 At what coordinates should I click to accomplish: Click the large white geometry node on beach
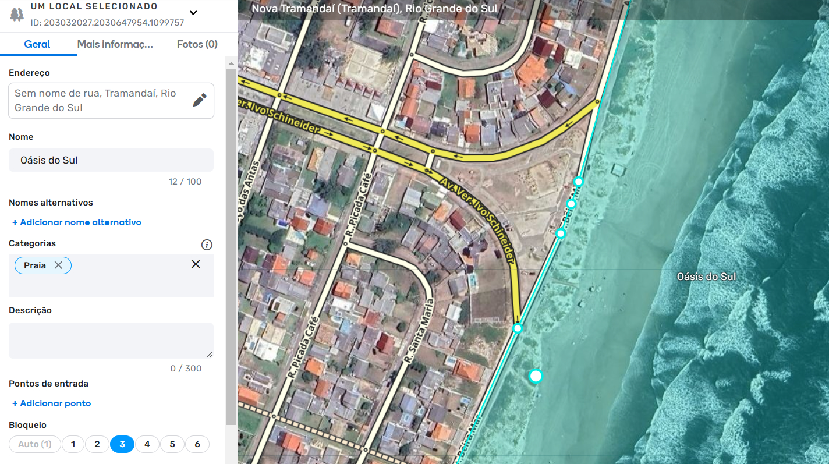click(x=536, y=376)
